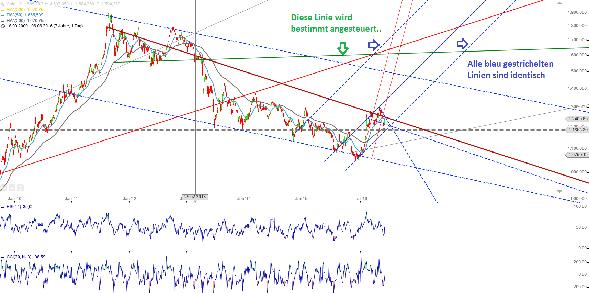Click the "-200,00" CCI axis label

coord(580,287)
